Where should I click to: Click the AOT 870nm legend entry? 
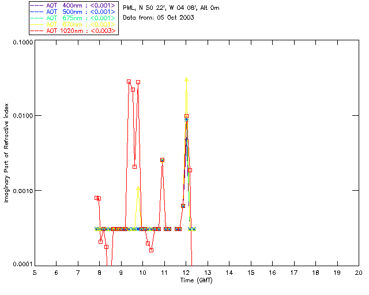coord(73,24)
